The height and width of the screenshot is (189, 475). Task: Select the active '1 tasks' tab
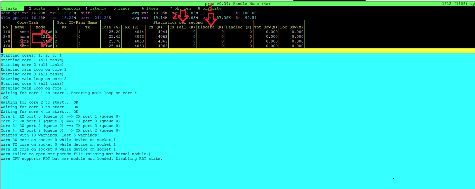pyautogui.click(x=9, y=9)
